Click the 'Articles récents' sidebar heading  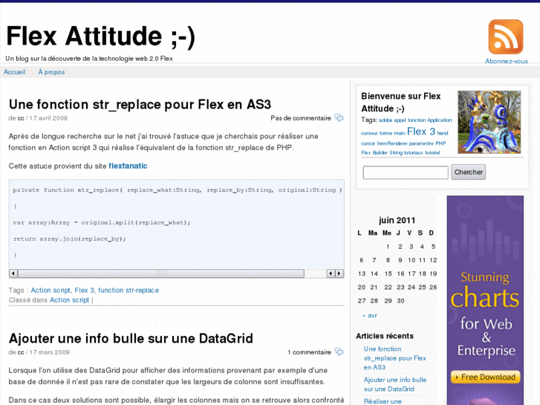click(x=385, y=336)
